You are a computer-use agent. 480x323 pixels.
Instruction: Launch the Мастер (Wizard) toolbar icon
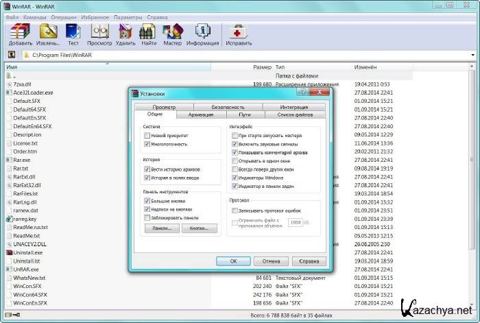click(172, 32)
